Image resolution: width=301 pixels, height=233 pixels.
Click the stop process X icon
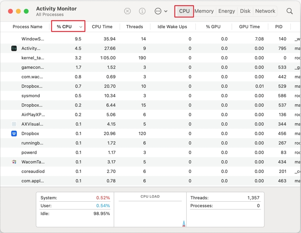pyautogui.click(x=127, y=11)
